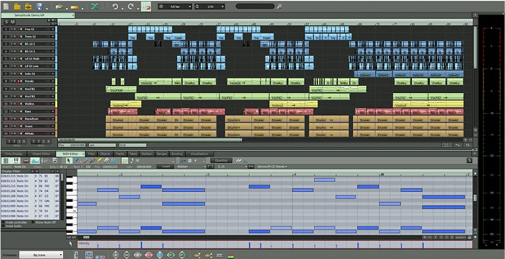Open the 1/64 quantize value dropdown
This screenshot has width=505, height=259.
pyautogui.click(x=210, y=6)
